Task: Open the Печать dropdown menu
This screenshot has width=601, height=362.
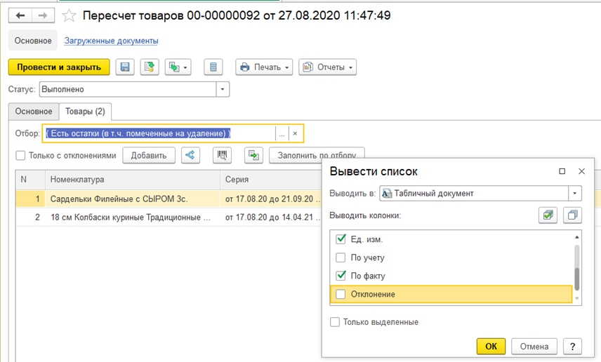Action: pos(265,67)
